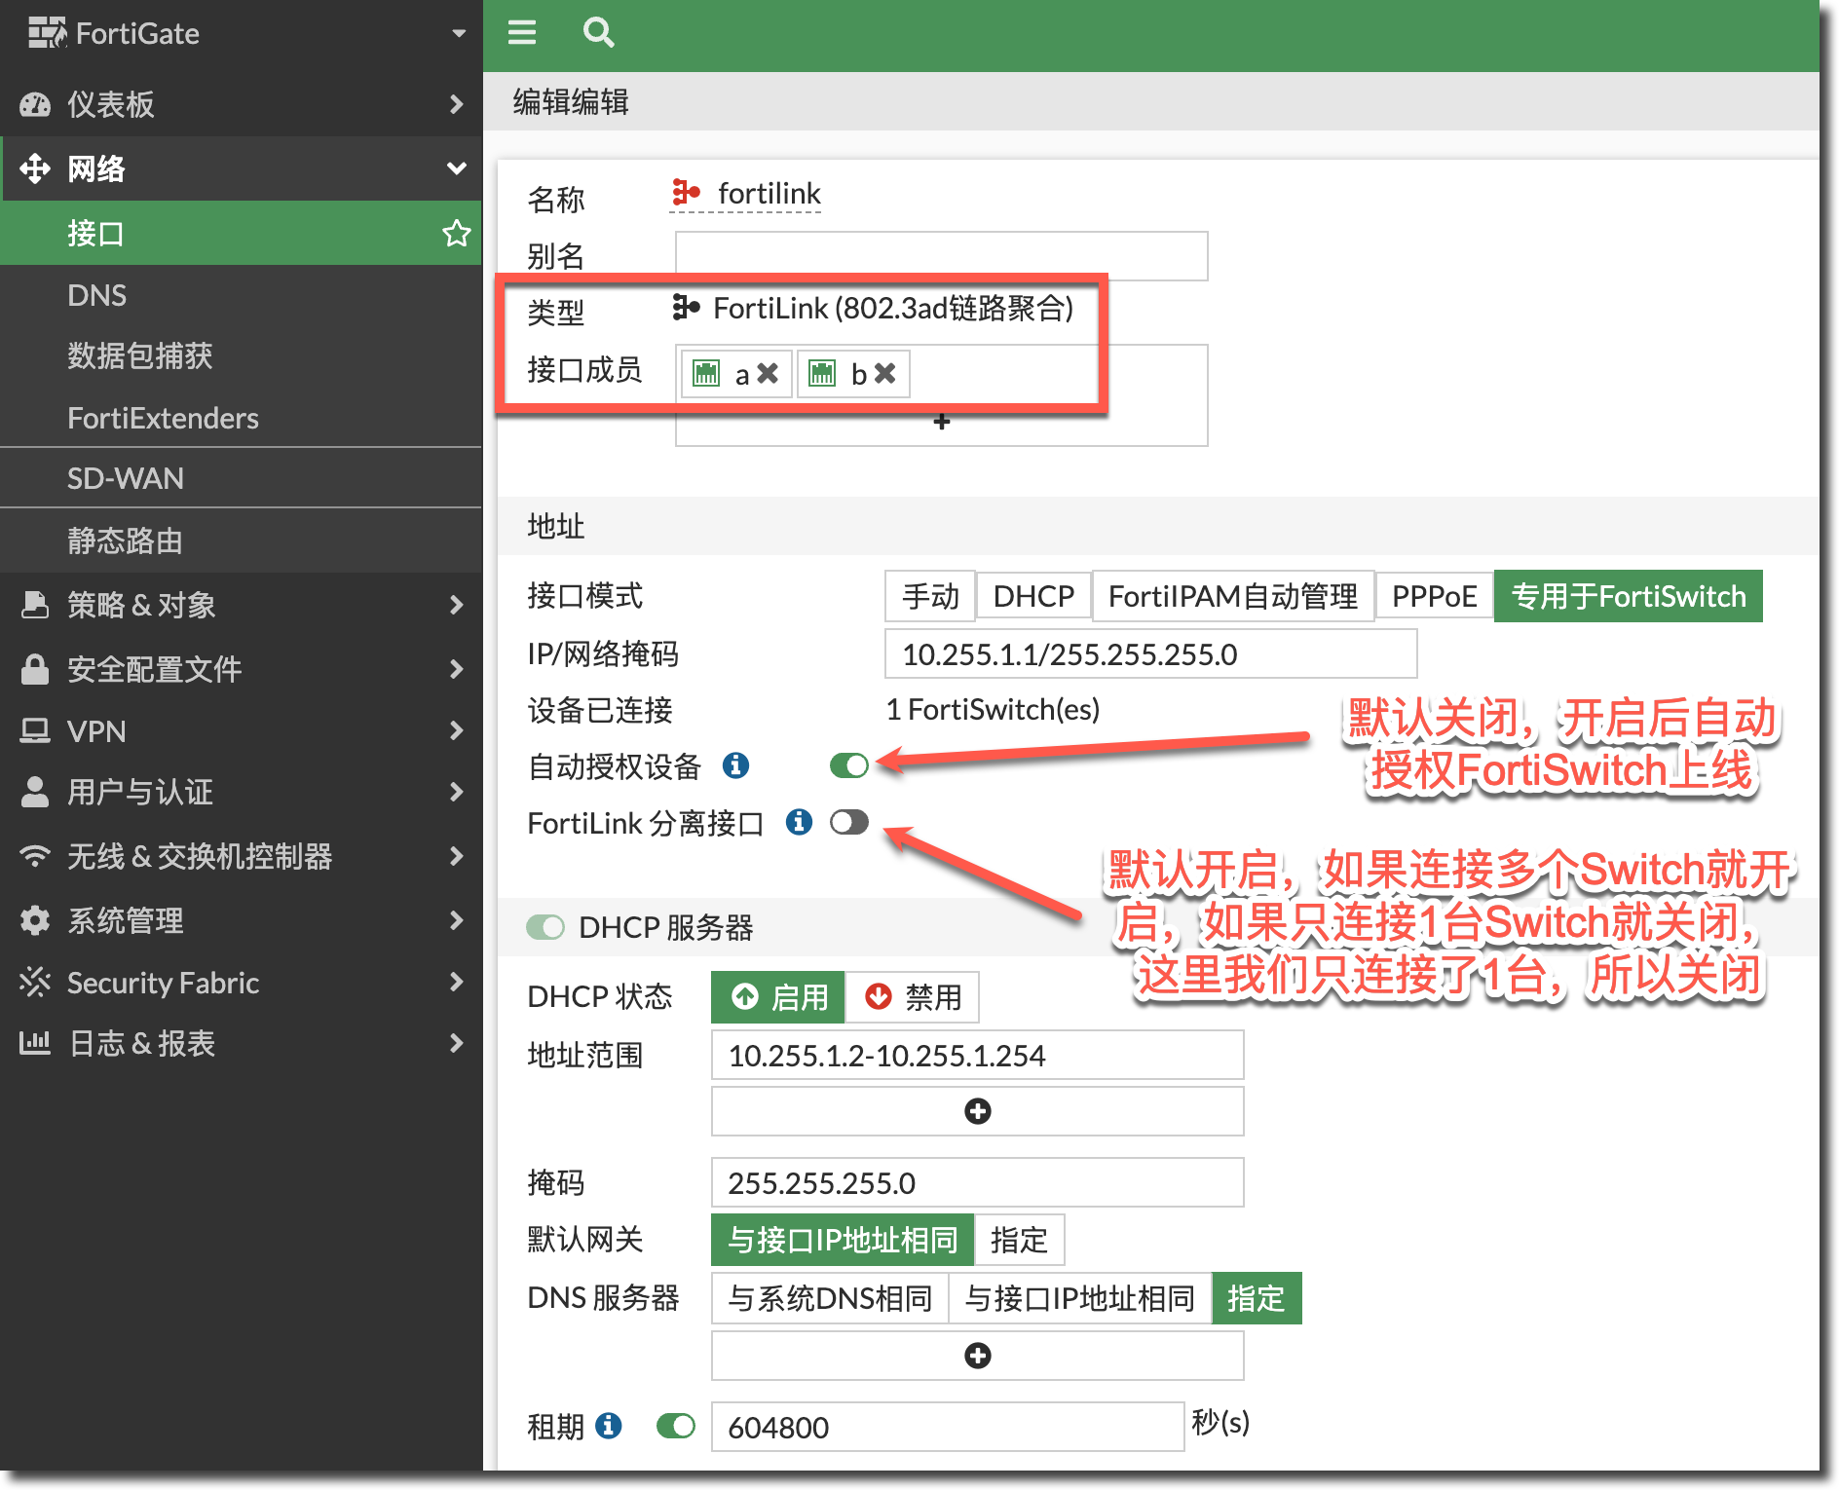The width and height of the screenshot is (1839, 1490).
Task: Click info icon beside FortiLink 分离接口
Action: pos(799,823)
